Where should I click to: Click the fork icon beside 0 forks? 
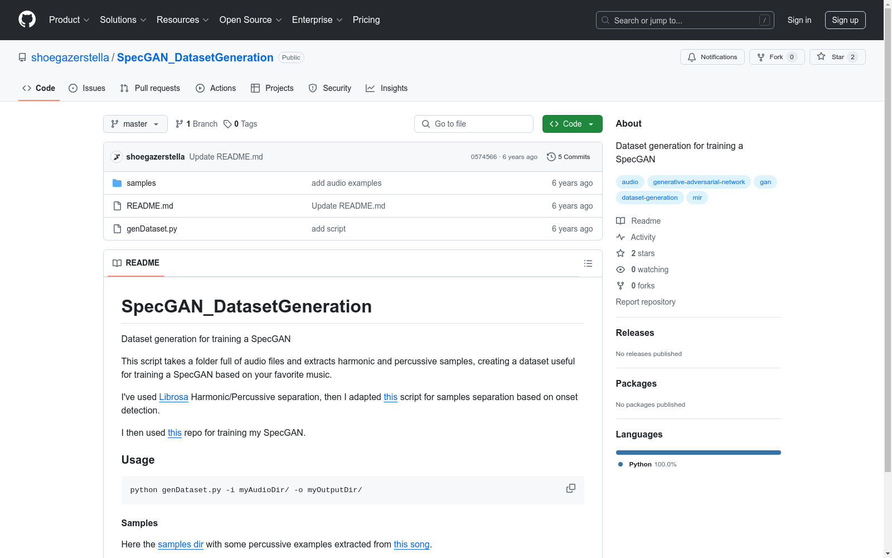[x=620, y=286]
